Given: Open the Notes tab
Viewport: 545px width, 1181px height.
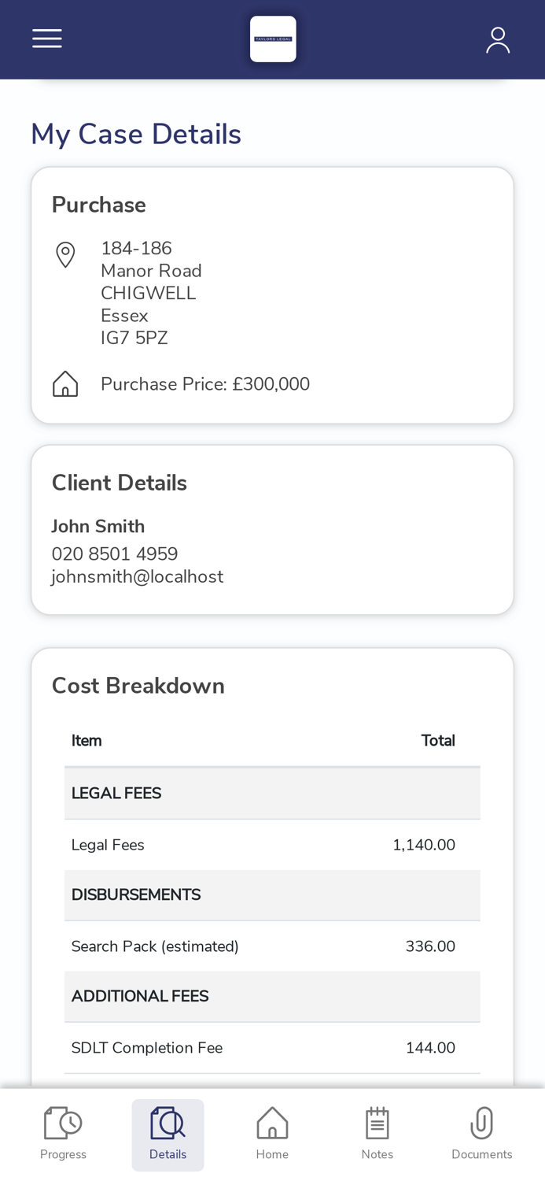Looking at the screenshot, I should click(x=377, y=1134).
